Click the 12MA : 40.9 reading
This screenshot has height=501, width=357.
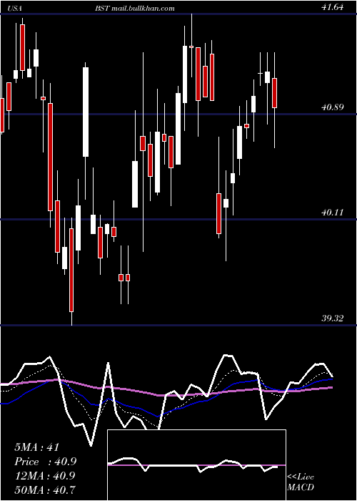coord(44,476)
